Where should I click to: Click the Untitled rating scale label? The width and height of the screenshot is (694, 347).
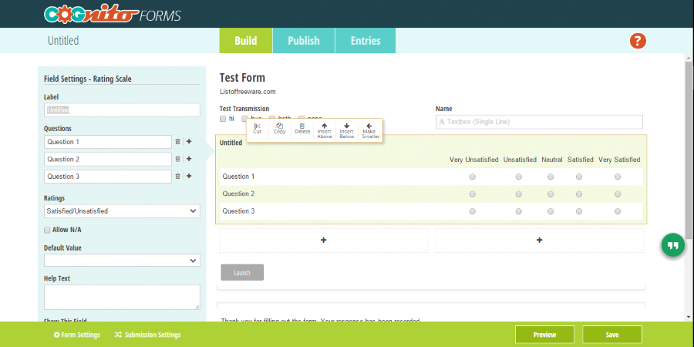231,143
